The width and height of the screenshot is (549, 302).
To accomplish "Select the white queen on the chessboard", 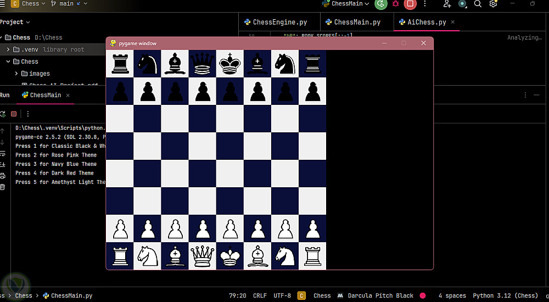I will coord(202,256).
